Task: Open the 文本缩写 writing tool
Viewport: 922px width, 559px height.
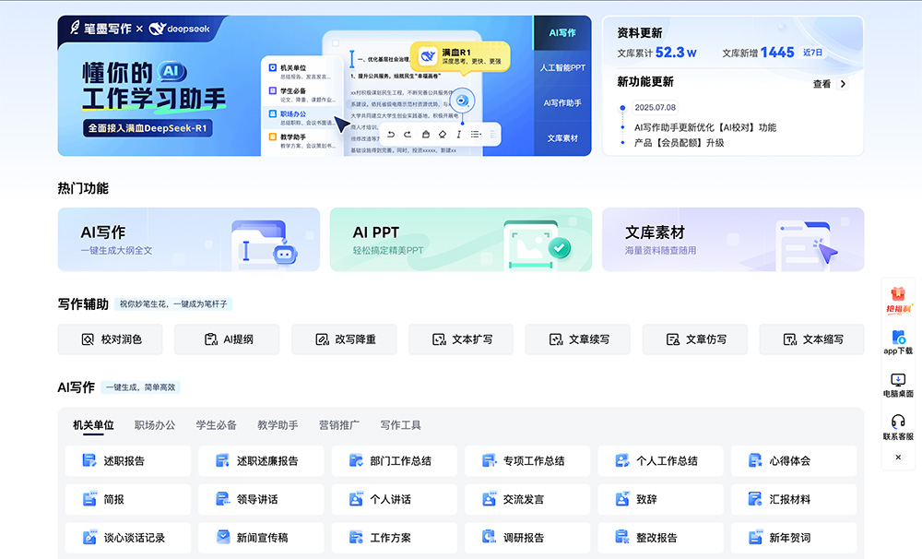Action: coord(812,339)
